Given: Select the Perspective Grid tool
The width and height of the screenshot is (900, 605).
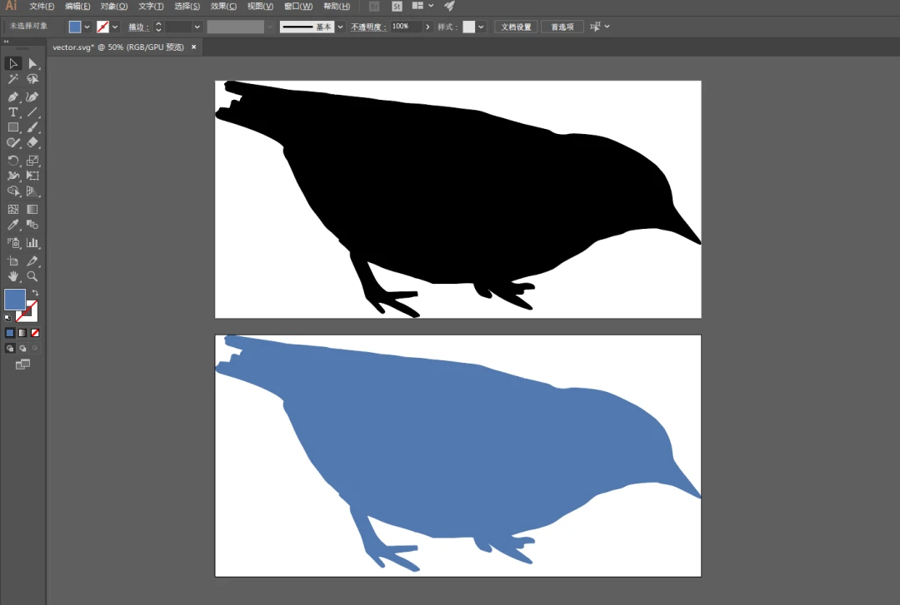Looking at the screenshot, I should [32, 191].
